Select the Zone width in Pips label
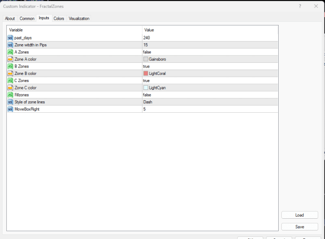 click(x=31, y=45)
